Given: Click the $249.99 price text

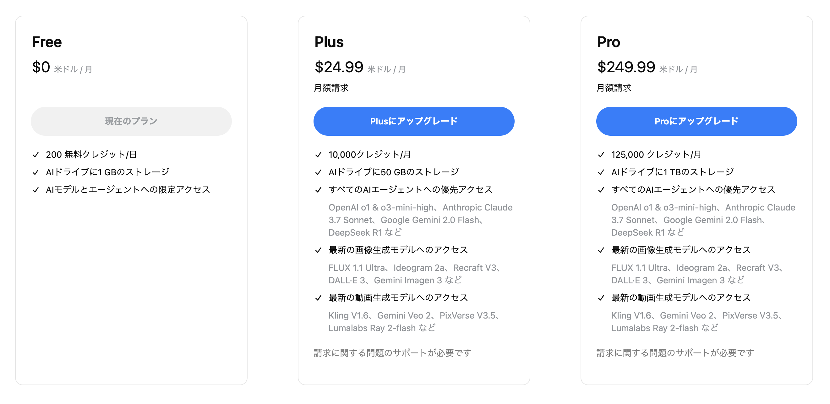Looking at the screenshot, I should (x=626, y=67).
